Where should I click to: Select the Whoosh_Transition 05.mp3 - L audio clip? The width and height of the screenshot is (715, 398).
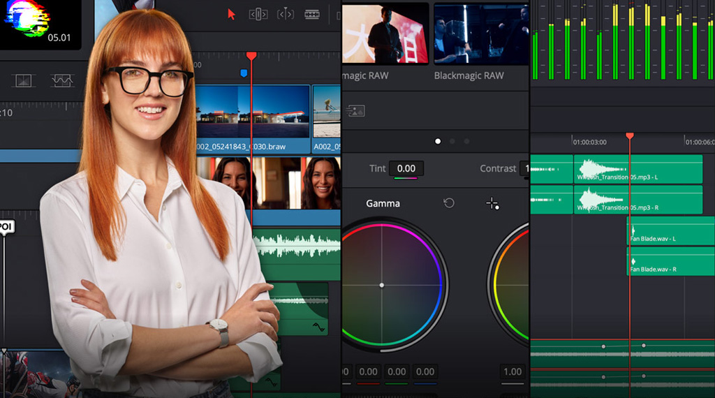coord(637,169)
